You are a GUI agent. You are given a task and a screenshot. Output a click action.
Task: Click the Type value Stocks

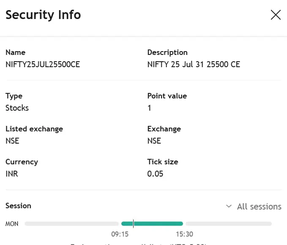coord(17,108)
